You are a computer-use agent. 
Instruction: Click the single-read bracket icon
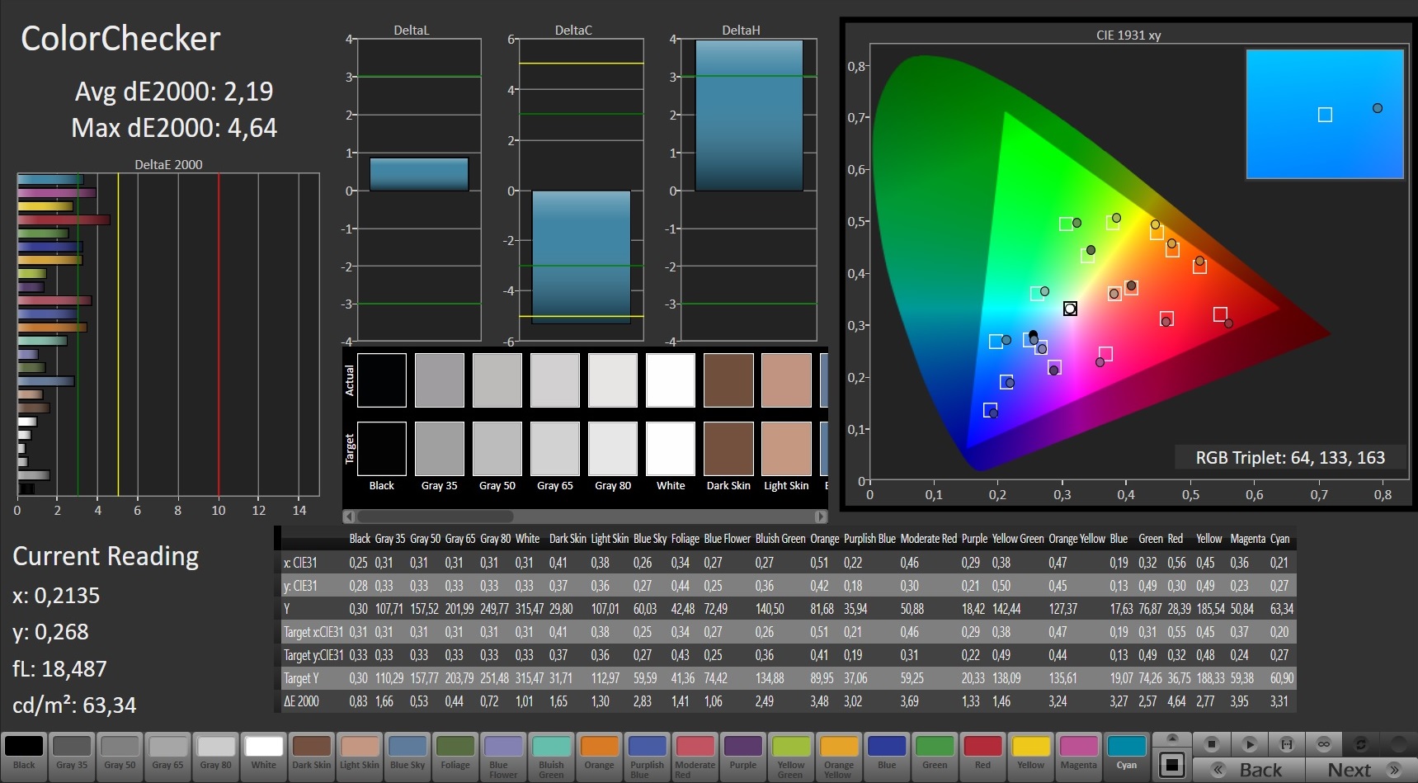click(1286, 744)
